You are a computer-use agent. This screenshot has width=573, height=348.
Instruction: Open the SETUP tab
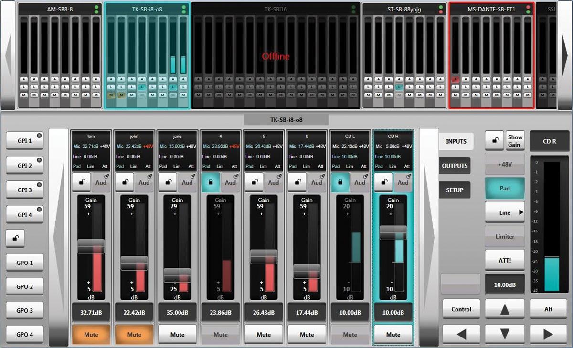tap(455, 190)
